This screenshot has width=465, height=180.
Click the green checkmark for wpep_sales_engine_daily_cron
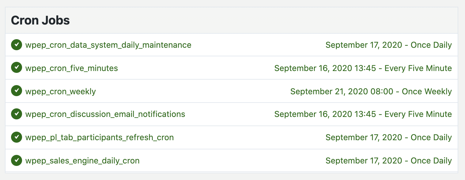click(x=17, y=161)
